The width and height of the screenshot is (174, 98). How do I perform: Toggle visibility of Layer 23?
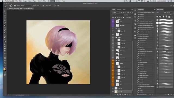click(113, 44)
